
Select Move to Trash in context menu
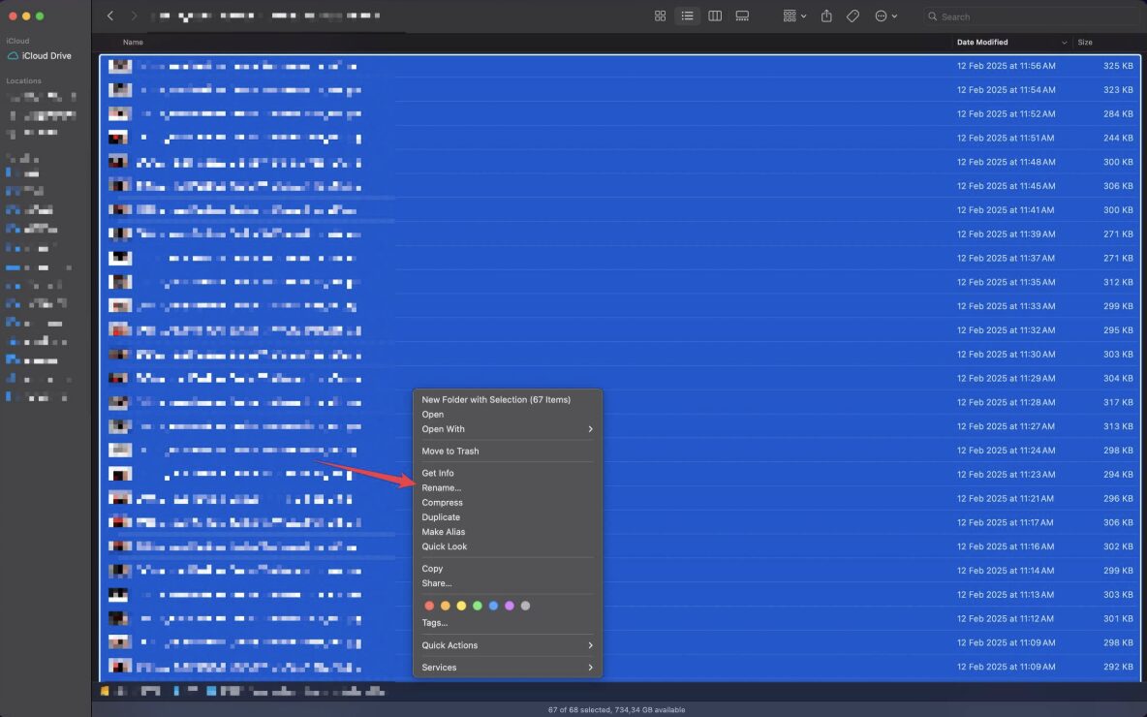pyautogui.click(x=449, y=452)
